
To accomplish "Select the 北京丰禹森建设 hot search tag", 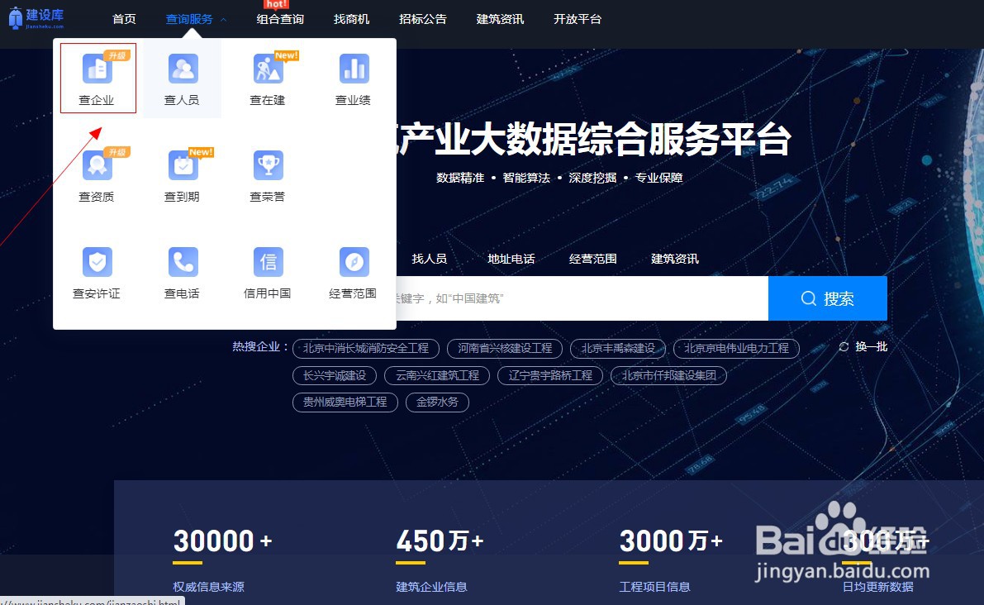I will [x=618, y=348].
